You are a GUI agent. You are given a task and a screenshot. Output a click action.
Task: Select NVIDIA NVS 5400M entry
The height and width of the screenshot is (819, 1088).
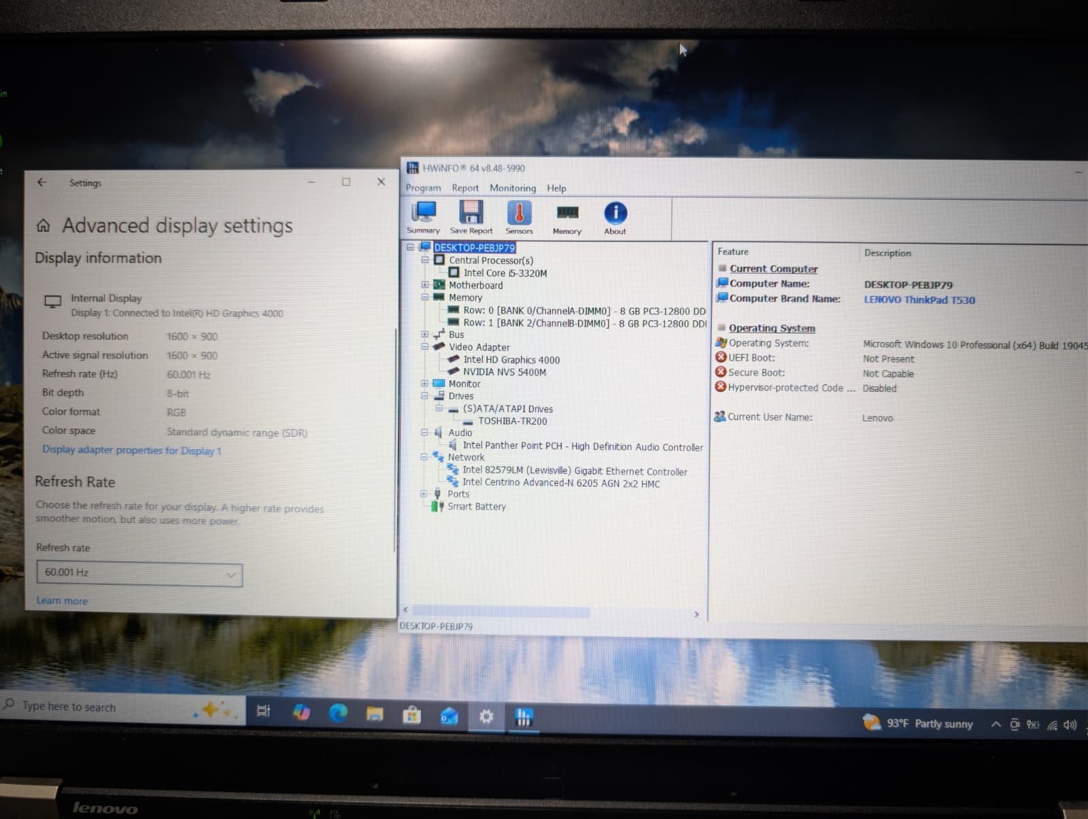(x=505, y=372)
